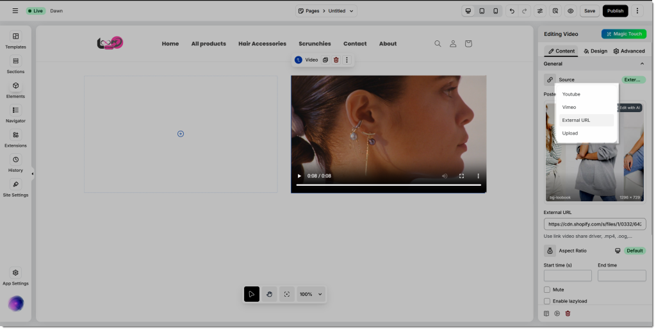Open the Navigator panel

coord(15,113)
